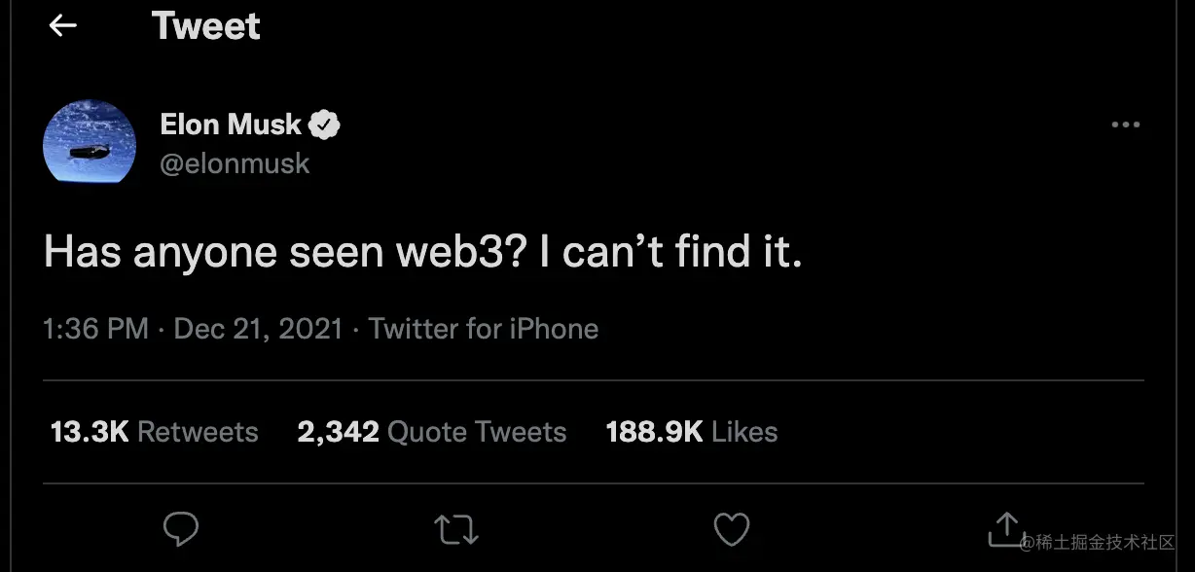Show the 188.9K Likes list

692,432
